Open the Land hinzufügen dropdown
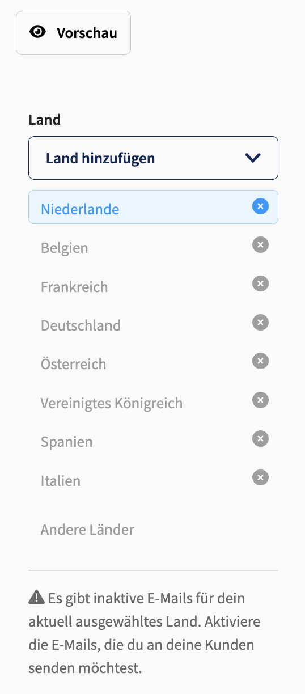305x694 pixels. tap(153, 158)
